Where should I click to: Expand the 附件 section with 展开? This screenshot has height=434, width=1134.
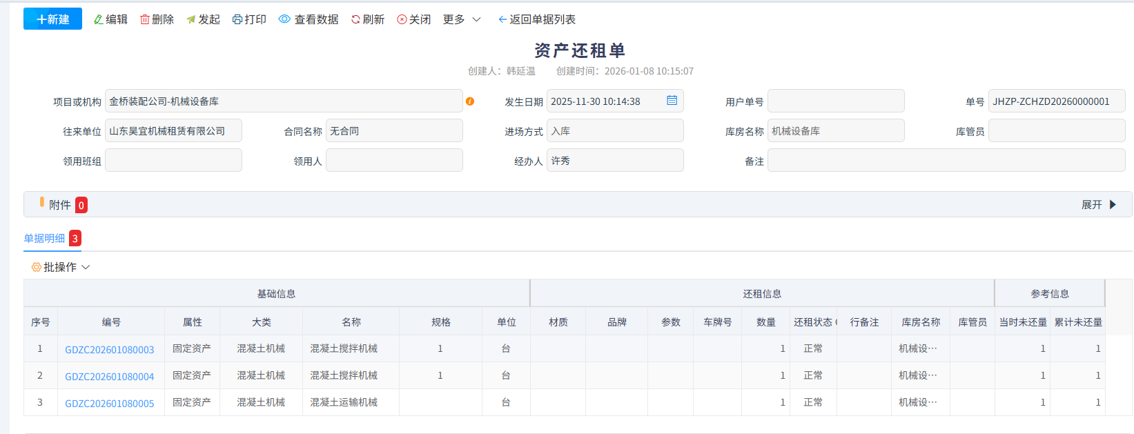1098,204
